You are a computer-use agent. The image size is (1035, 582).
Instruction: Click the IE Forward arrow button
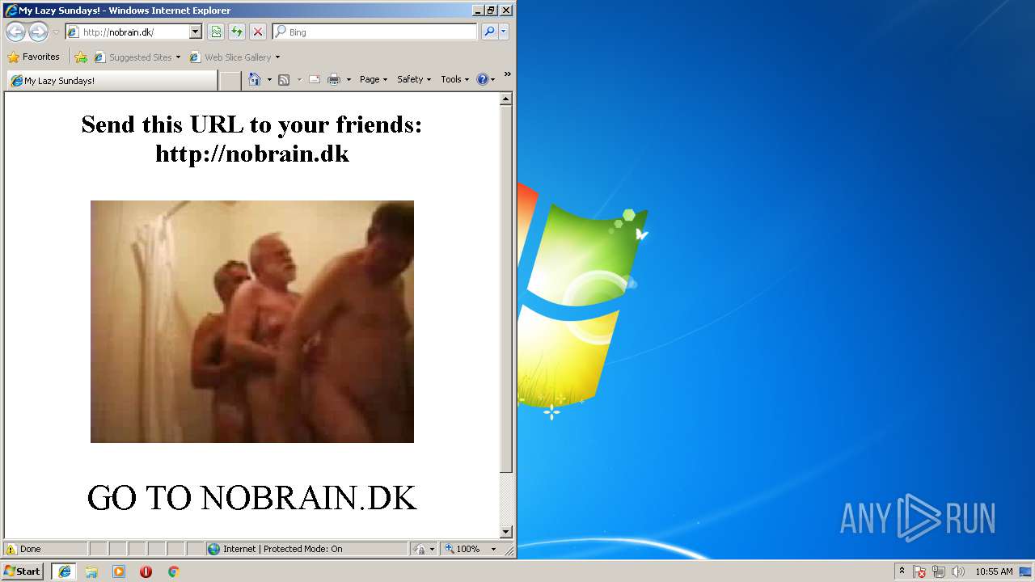coord(38,32)
